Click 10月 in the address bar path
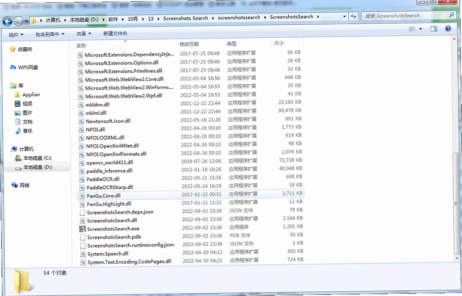 (133, 19)
